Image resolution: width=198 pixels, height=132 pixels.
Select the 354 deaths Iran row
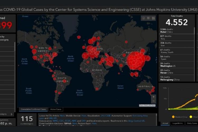(x=176, y=44)
